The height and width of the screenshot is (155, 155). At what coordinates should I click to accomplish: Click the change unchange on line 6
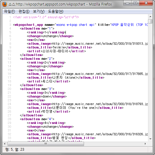50,36
